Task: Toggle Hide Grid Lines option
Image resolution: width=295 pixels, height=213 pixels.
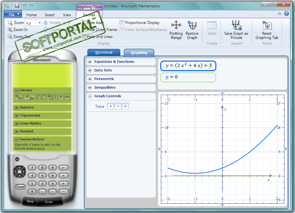Action: tap(97, 37)
